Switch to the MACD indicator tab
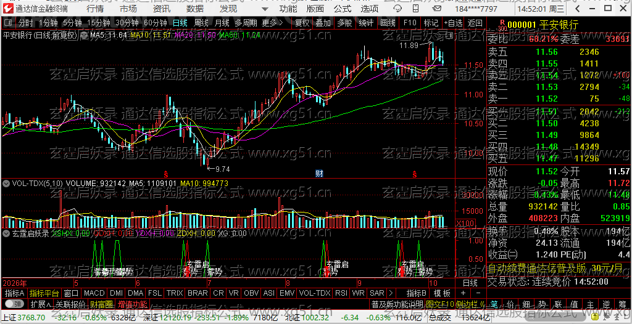The image size is (632, 324). pyautogui.click(x=94, y=293)
